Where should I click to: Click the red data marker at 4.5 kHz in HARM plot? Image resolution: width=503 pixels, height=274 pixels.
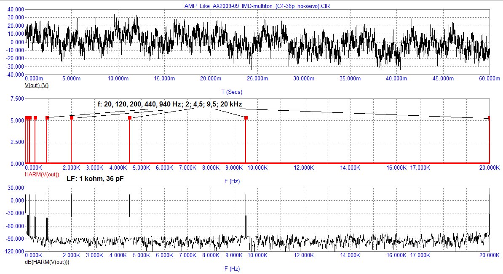click(130, 118)
